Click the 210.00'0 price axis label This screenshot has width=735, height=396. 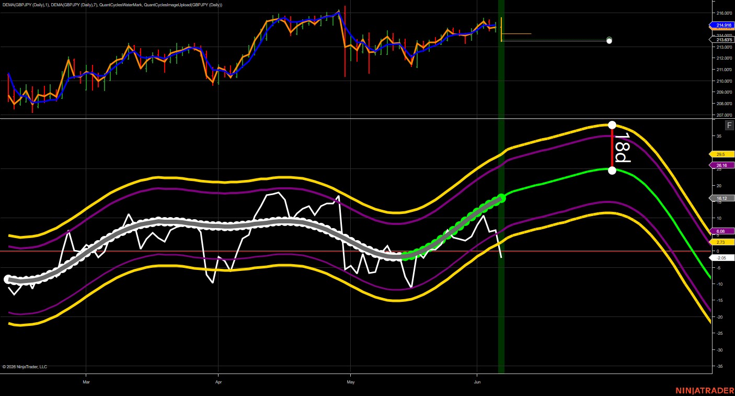pyautogui.click(x=724, y=81)
